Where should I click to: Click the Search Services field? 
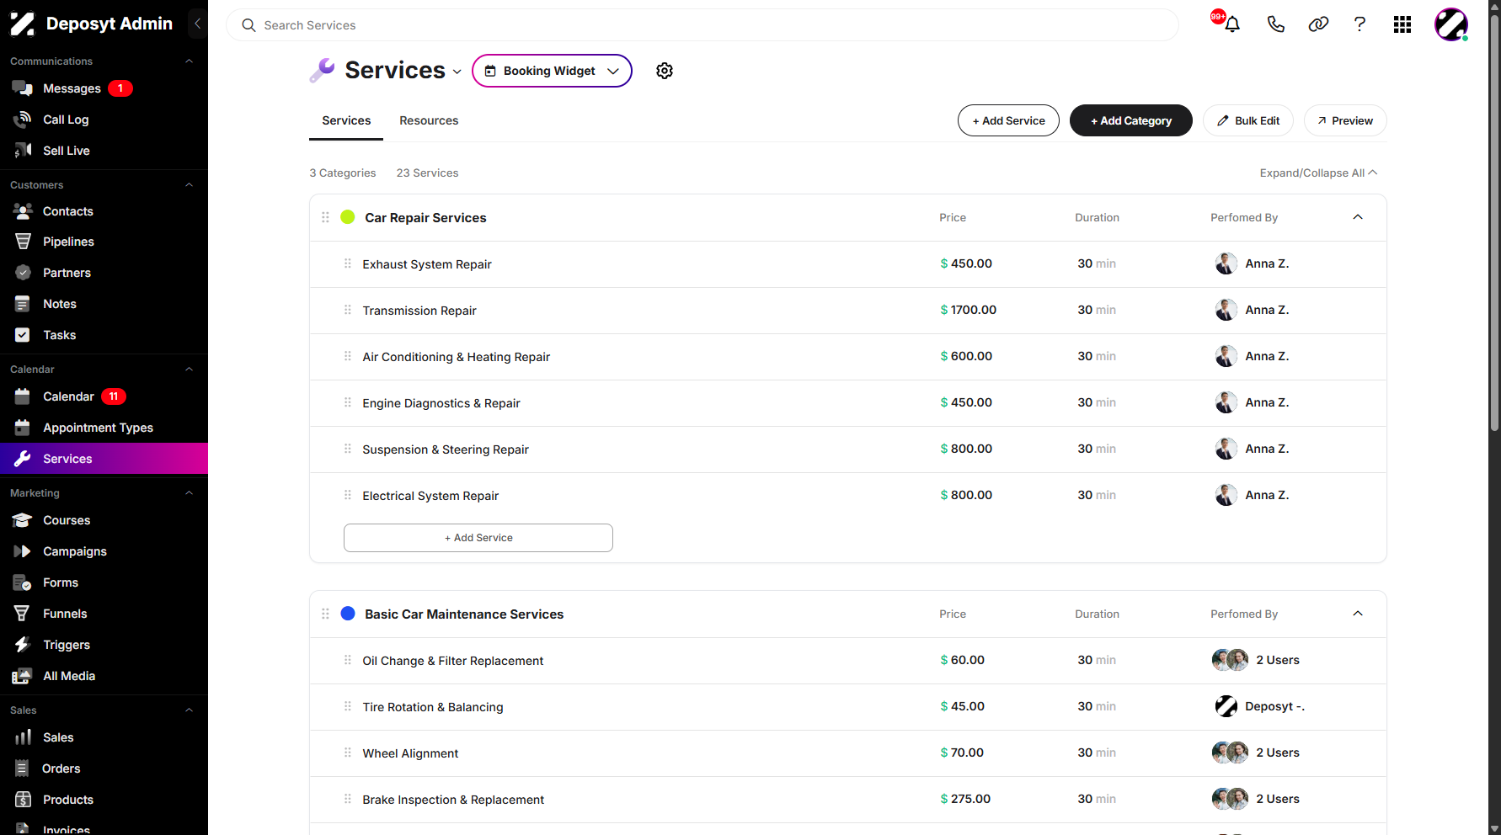point(702,25)
